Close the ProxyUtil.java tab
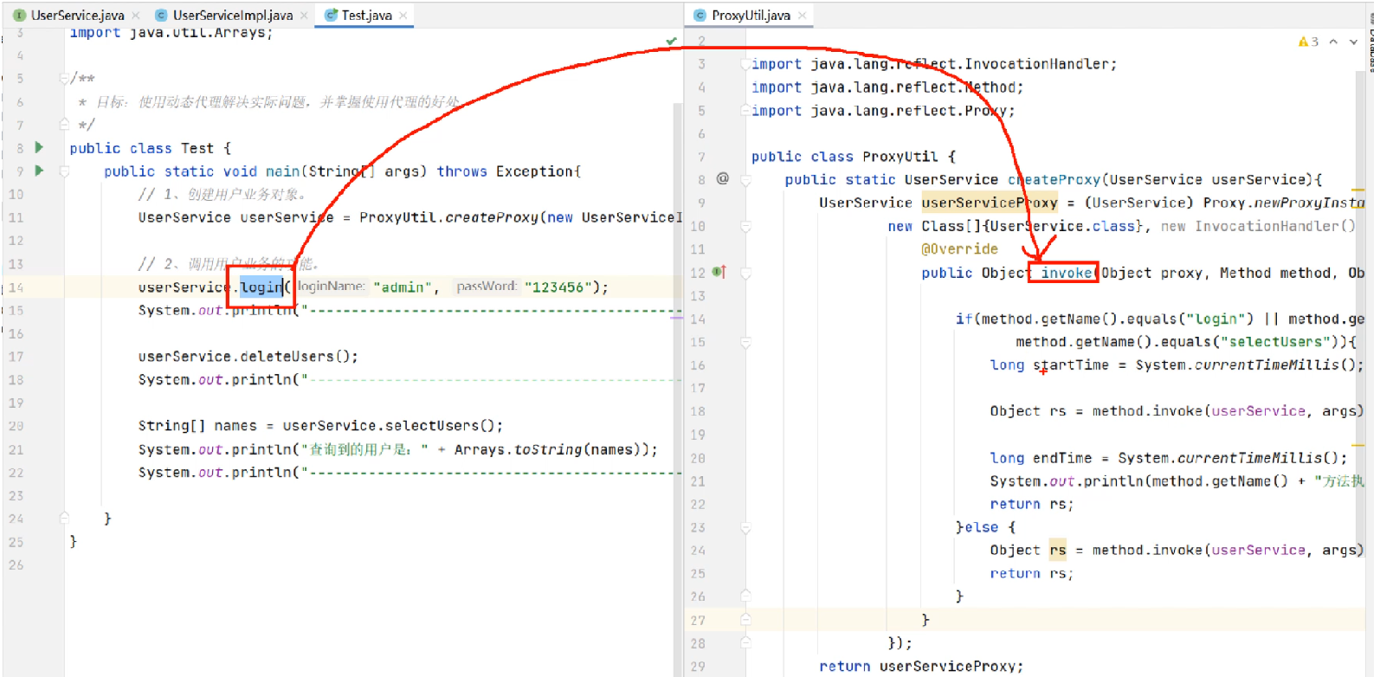1380x677 pixels. (x=803, y=16)
